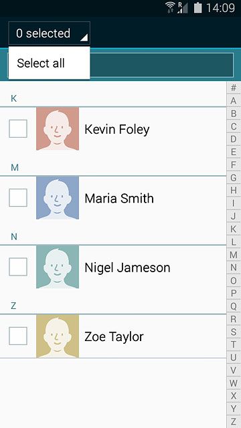This screenshot has height=428, width=241.
Task: Tap the search field behind the menu
Action: pos(161,65)
